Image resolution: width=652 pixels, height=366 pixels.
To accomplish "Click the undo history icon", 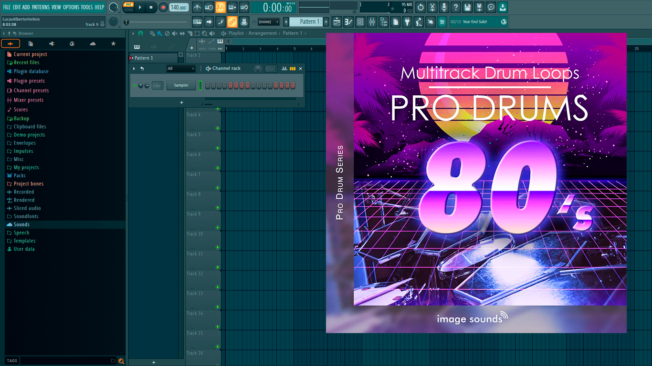I will point(421,7).
